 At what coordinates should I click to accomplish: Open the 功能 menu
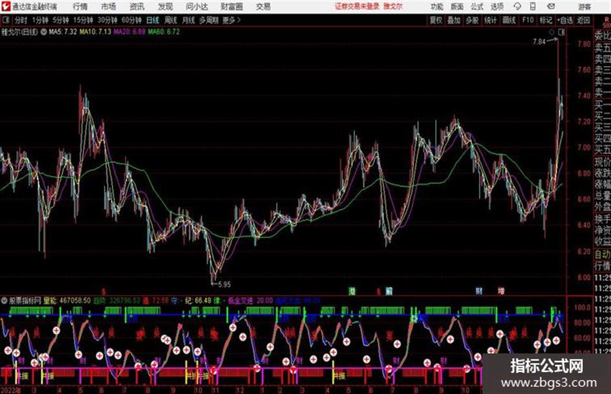pyautogui.click(x=437, y=6)
